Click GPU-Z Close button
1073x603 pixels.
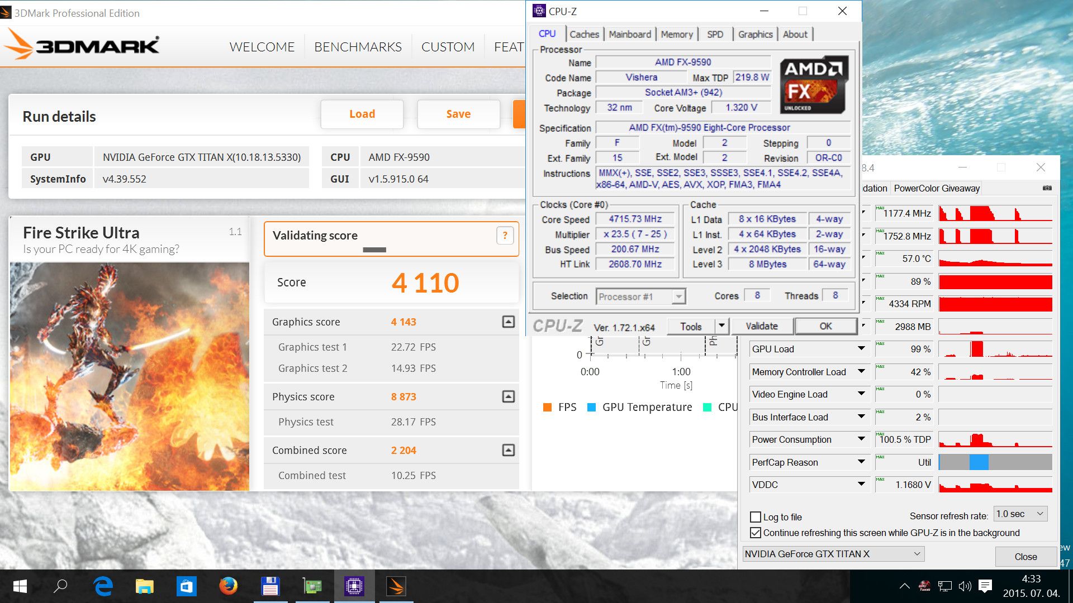pos(1025,557)
